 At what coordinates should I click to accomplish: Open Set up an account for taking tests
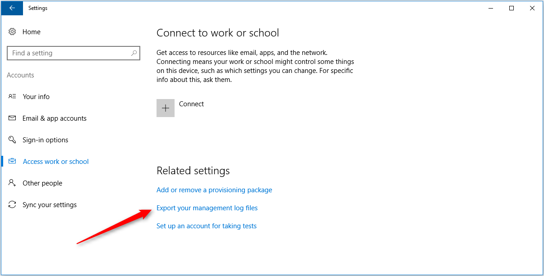pos(207,226)
